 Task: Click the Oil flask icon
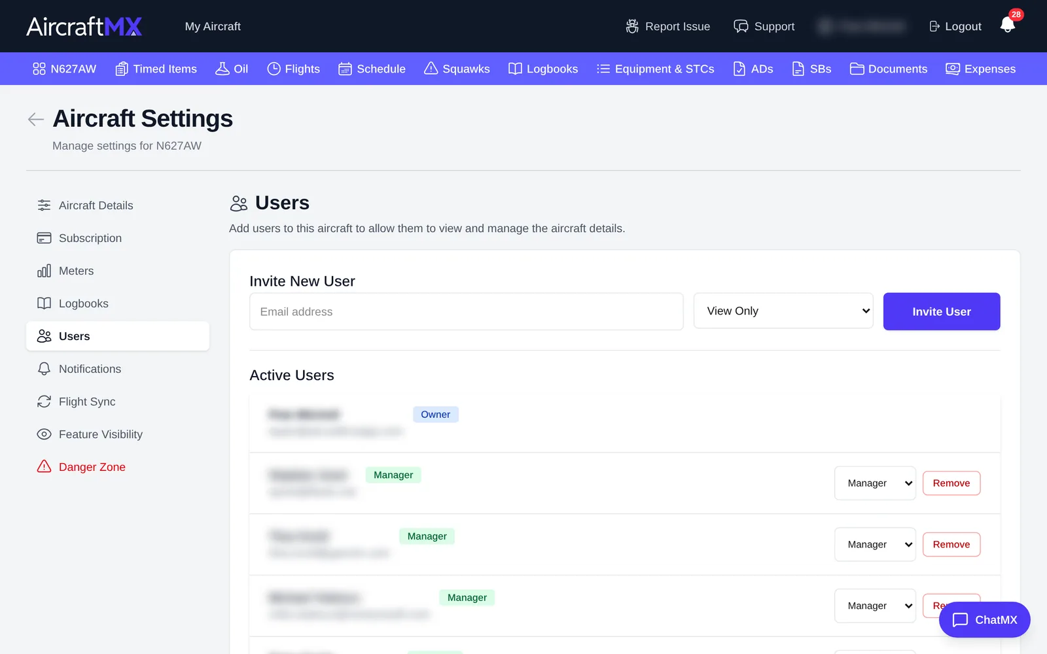pos(222,69)
